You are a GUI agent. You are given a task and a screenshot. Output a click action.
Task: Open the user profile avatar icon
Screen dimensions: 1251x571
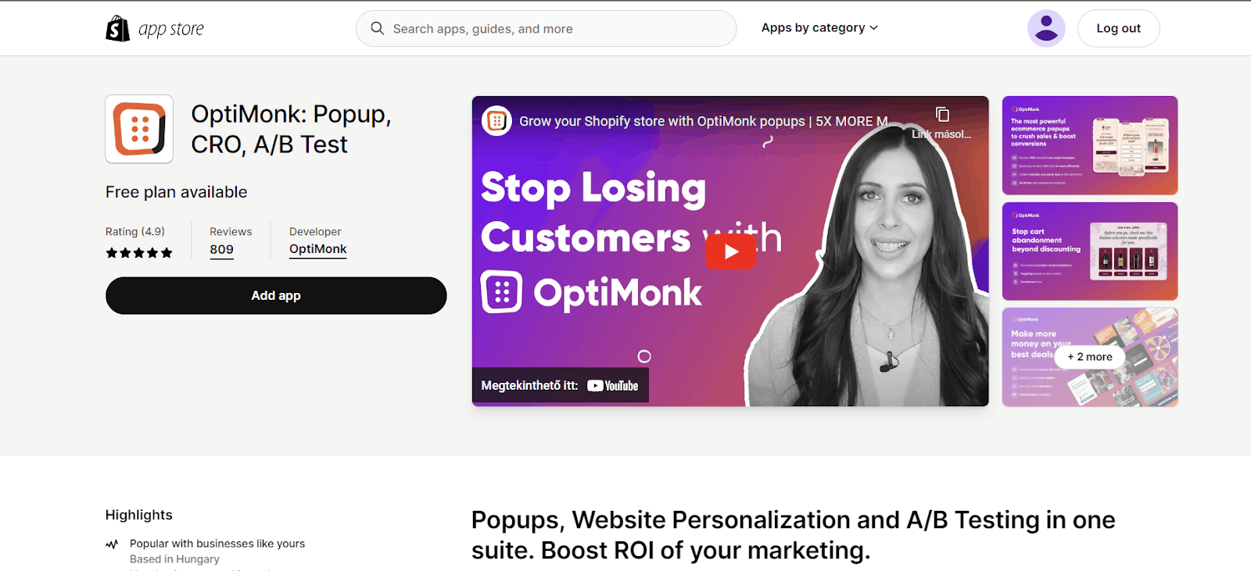(x=1046, y=28)
